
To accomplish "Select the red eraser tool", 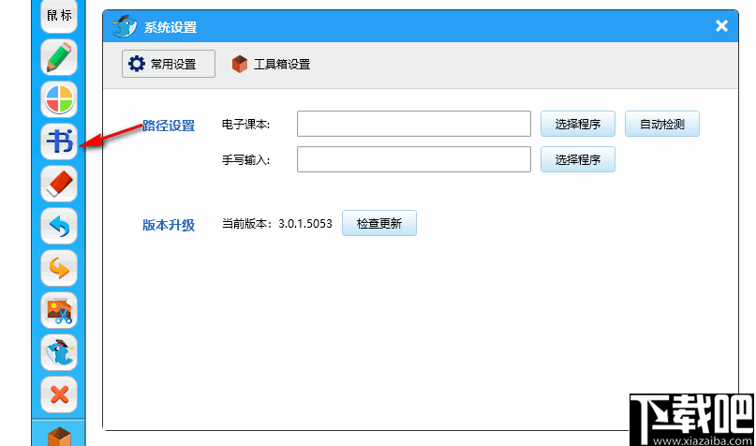I will [59, 184].
